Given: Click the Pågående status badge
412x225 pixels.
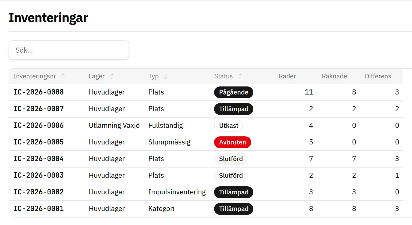Looking at the screenshot, I should pyautogui.click(x=233, y=92).
